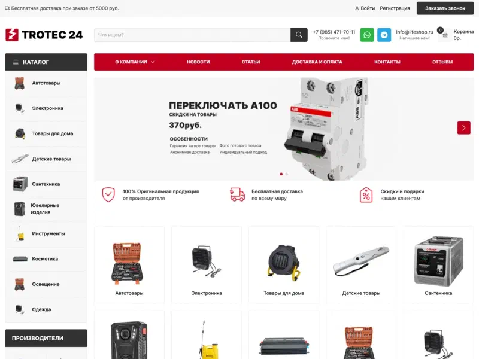Click the Войти user icon
The width and height of the screenshot is (479, 359).
click(357, 8)
